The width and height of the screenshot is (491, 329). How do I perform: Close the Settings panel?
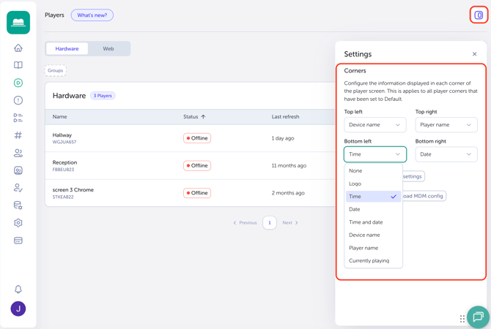click(474, 54)
